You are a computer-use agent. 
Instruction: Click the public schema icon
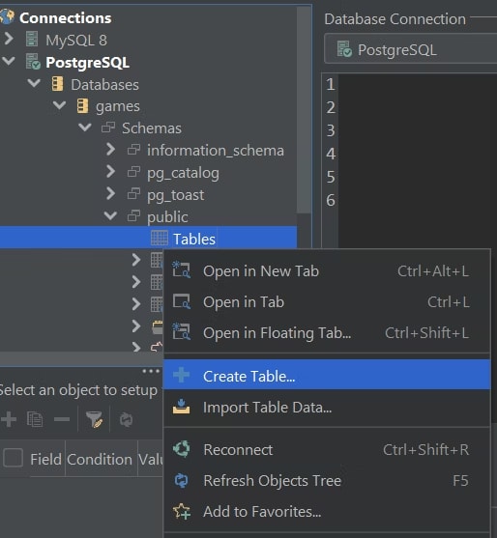(133, 216)
